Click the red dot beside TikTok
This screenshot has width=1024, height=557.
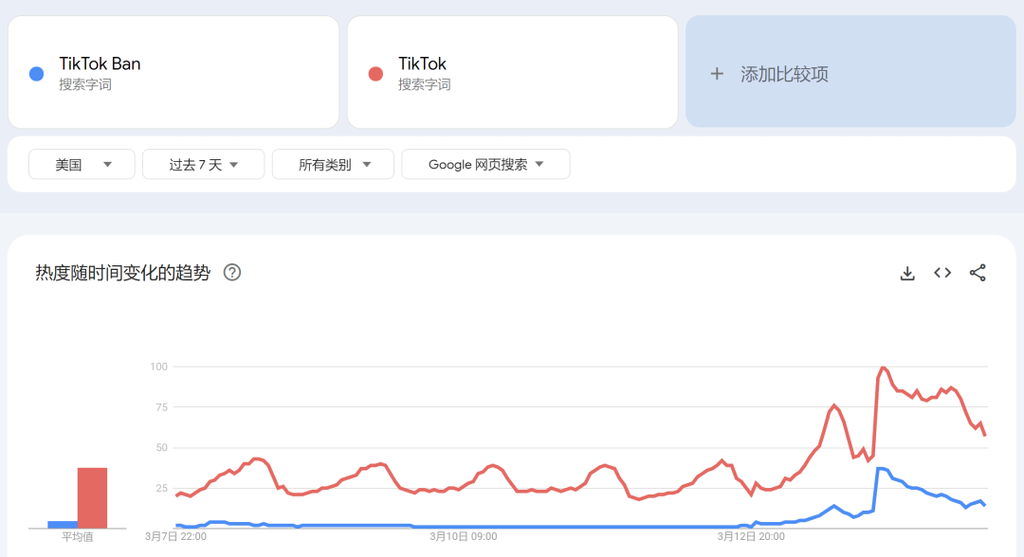tap(375, 74)
